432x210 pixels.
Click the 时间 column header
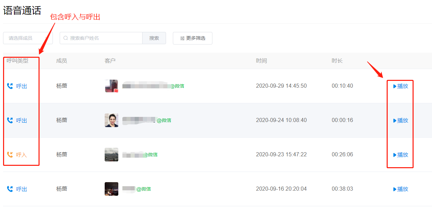pyautogui.click(x=262, y=61)
